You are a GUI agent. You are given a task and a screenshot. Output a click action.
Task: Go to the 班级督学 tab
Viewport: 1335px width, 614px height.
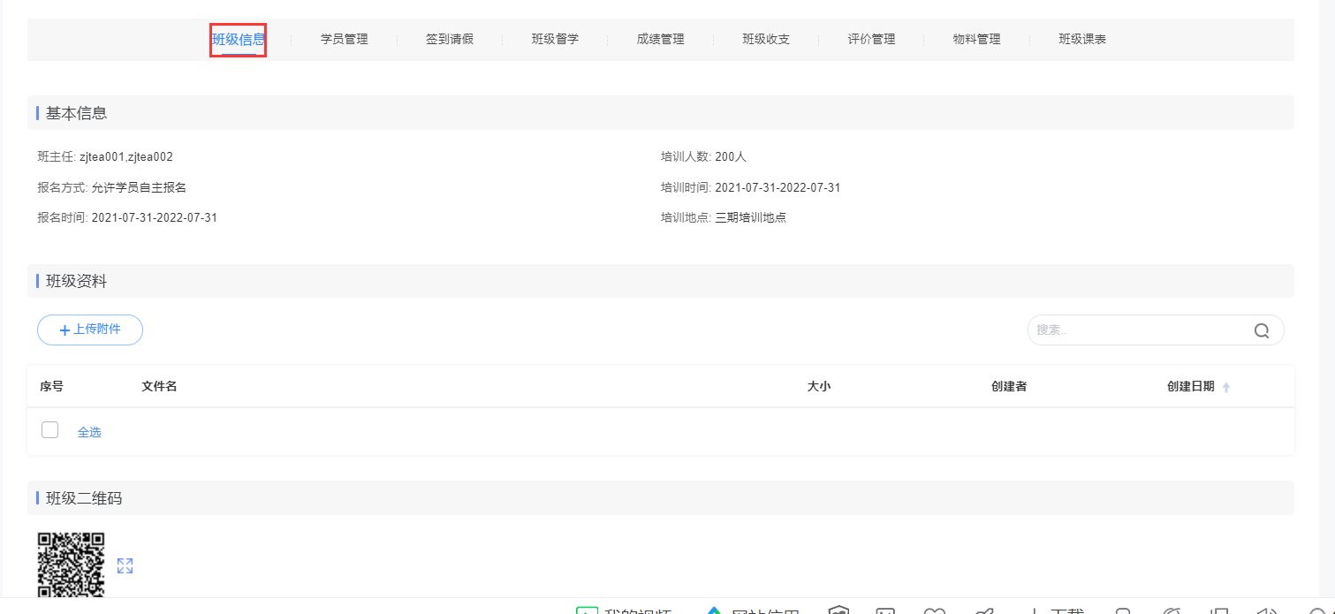click(x=555, y=40)
